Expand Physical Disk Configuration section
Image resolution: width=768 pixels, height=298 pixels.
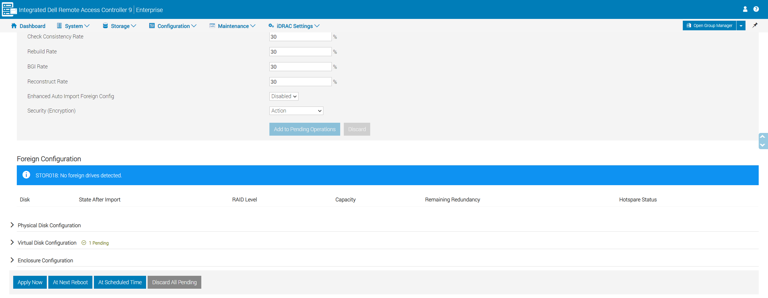tap(12, 225)
